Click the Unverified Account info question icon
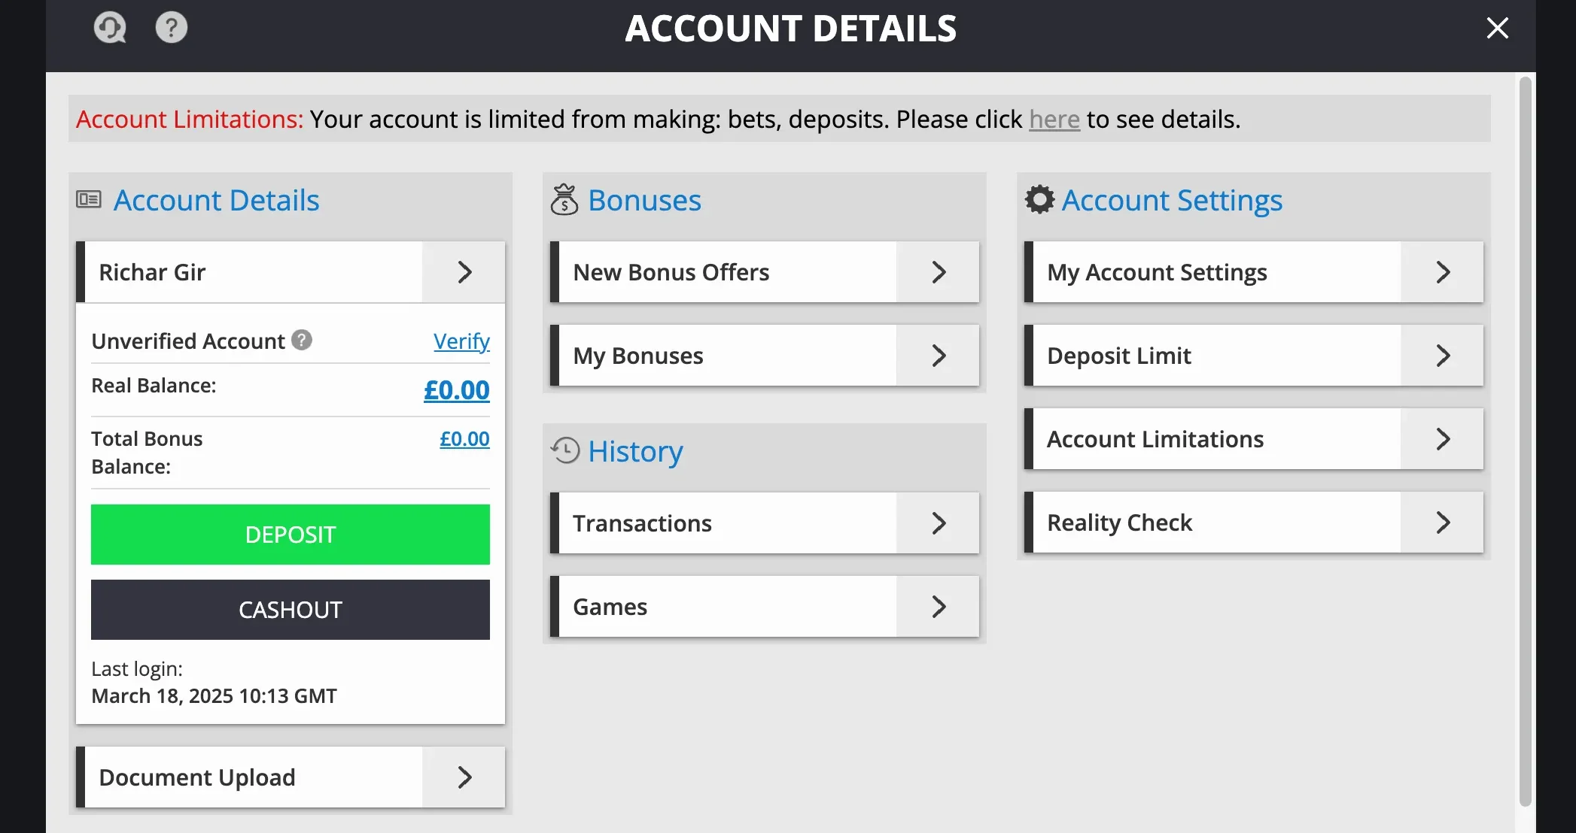Viewport: 1576px width, 833px height. (x=302, y=340)
